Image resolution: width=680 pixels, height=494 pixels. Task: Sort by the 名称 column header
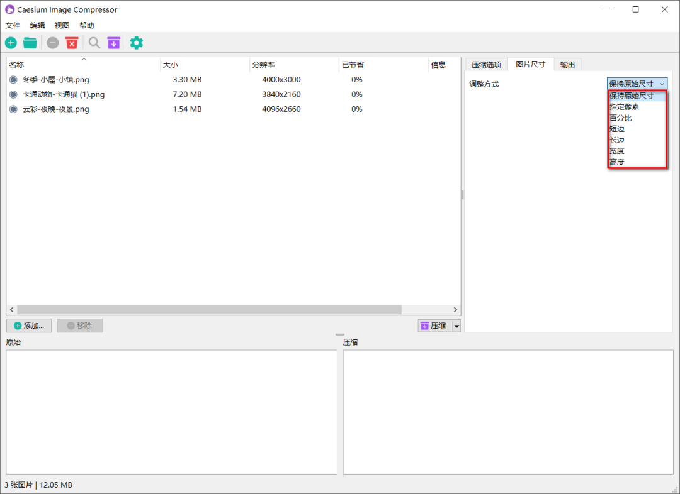click(83, 65)
